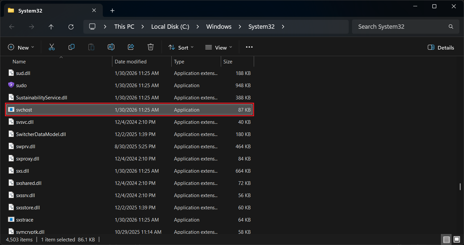This screenshot has height=245, width=464.
Task: Open the See more ellipsis menu
Action: (249, 47)
